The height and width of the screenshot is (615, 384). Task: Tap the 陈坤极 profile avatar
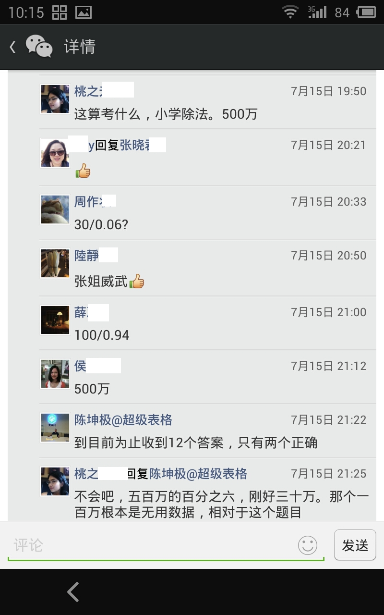pos(55,427)
